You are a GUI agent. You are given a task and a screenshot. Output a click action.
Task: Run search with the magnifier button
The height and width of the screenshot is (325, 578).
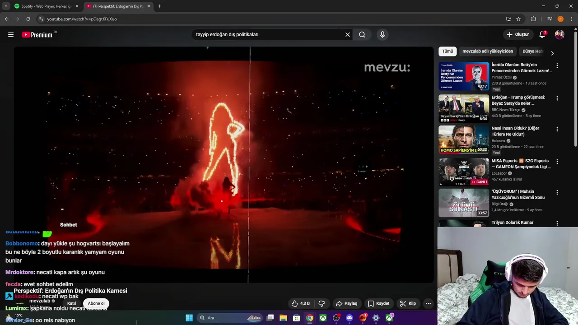[362, 35]
